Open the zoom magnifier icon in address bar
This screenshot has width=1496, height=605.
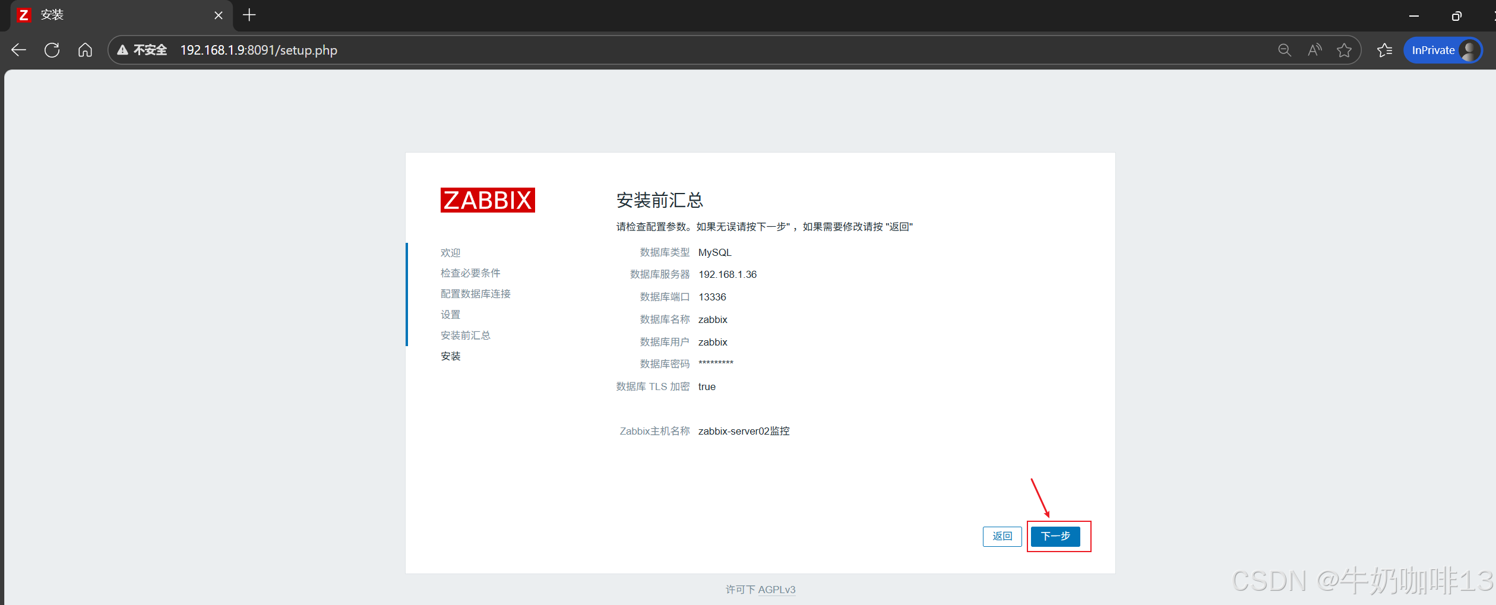tap(1285, 50)
